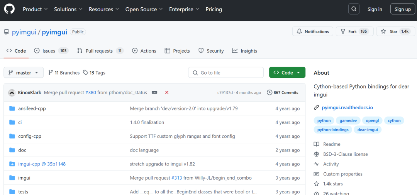Open the ansifeed-cpp folder
The width and height of the screenshot is (417, 195).
[32, 108]
